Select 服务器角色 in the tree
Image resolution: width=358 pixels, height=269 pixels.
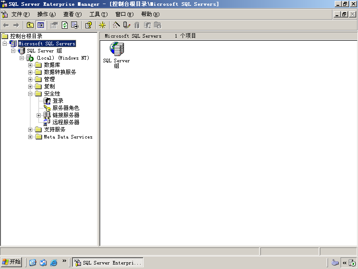[x=66, y=108]
